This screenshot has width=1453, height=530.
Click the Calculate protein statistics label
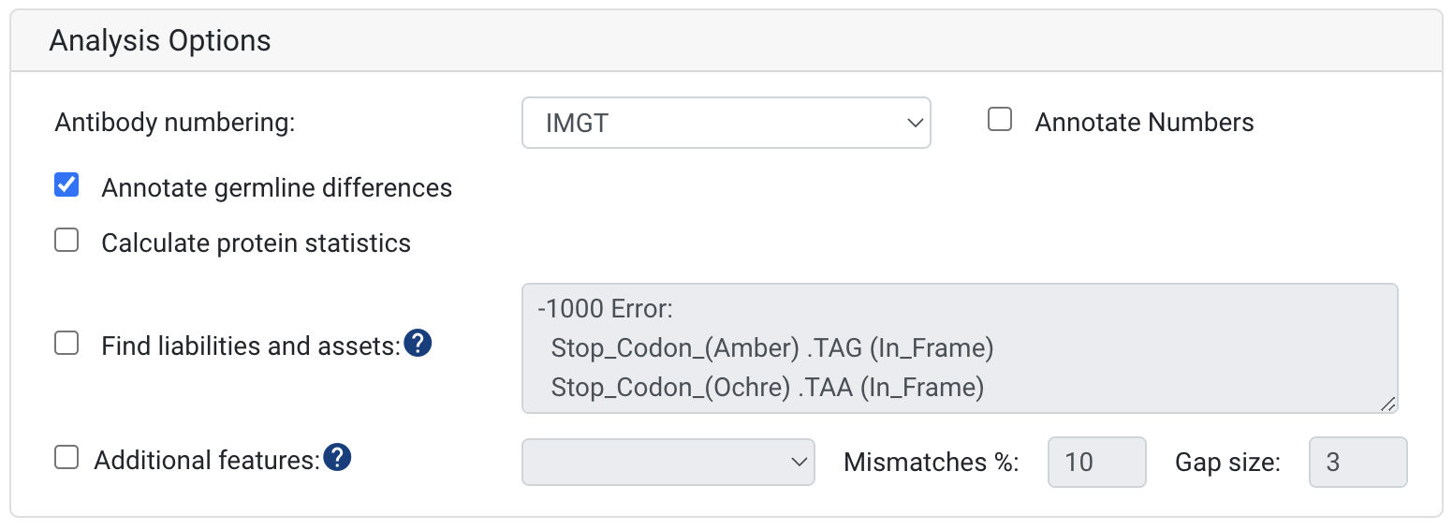click(x=256, y=243)
